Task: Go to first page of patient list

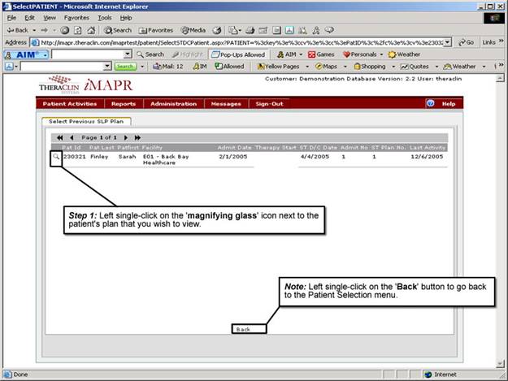Action: coord(60,137)
